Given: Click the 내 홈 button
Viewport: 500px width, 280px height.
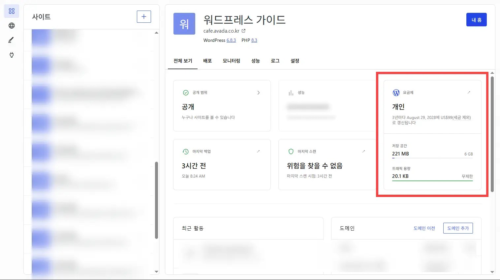Looking at the screenshot, I should coord(476,19).
